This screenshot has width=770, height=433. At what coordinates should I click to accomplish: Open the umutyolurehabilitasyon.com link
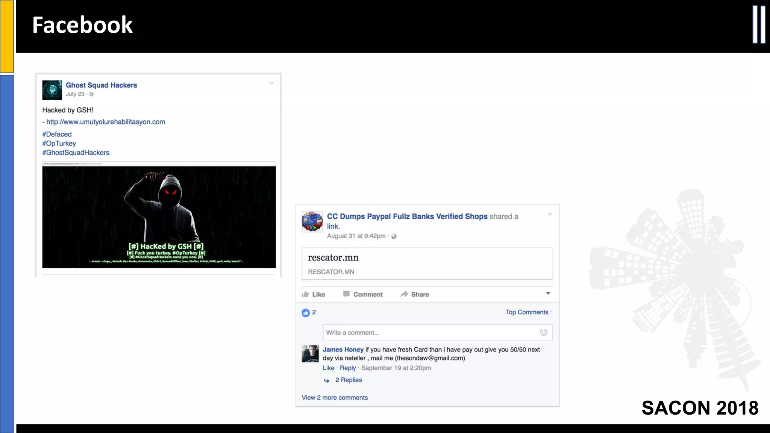click(106, 122)
